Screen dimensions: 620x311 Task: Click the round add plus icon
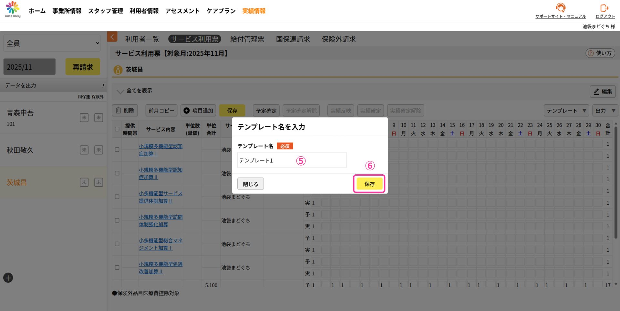pos(8,278)
